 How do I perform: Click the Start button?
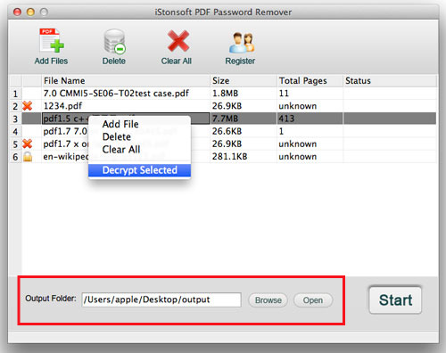tap(395, 300)
